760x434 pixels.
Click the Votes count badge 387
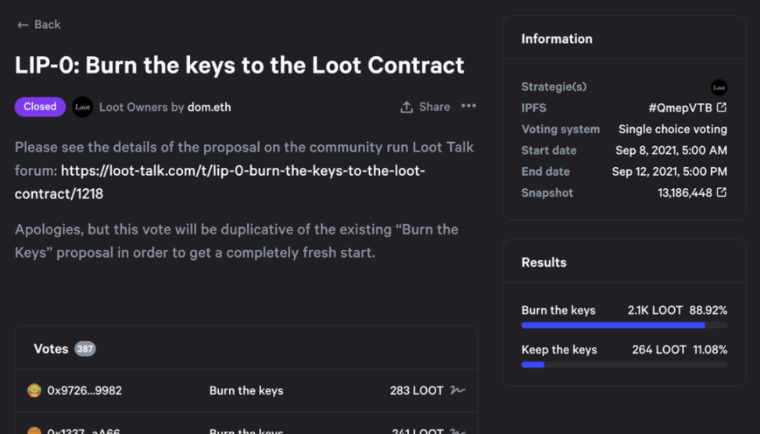point(84,349)
